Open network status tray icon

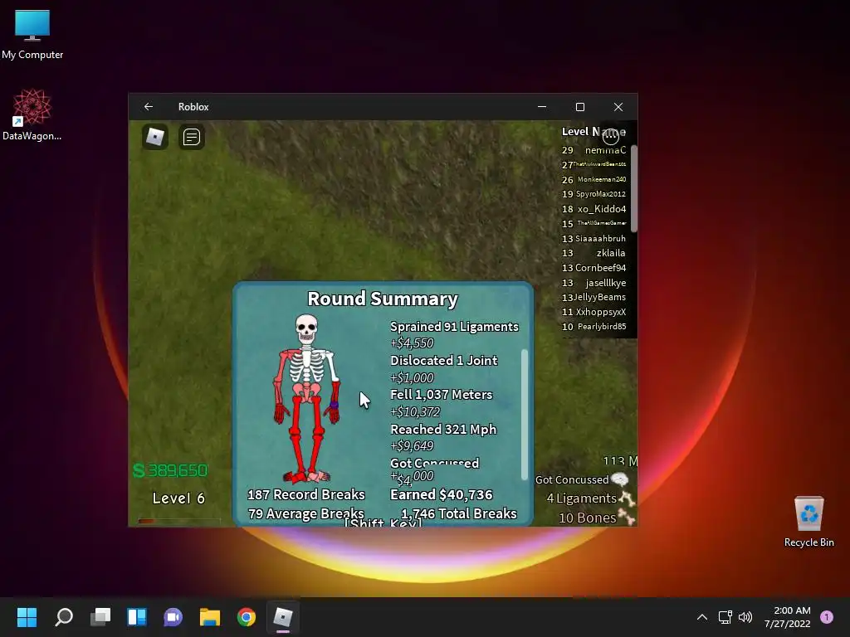click(x=725, y=617)
